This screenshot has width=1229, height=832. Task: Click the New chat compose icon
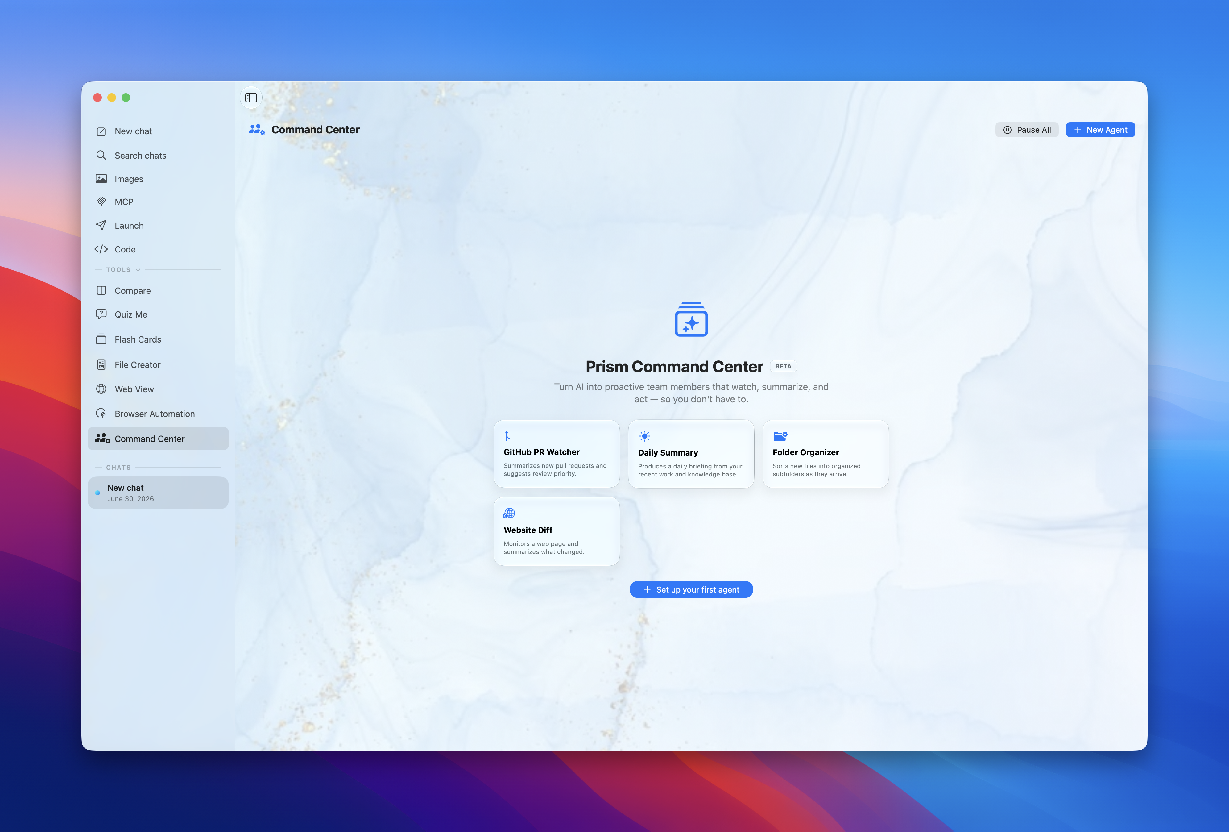click(x=101, y=131)
